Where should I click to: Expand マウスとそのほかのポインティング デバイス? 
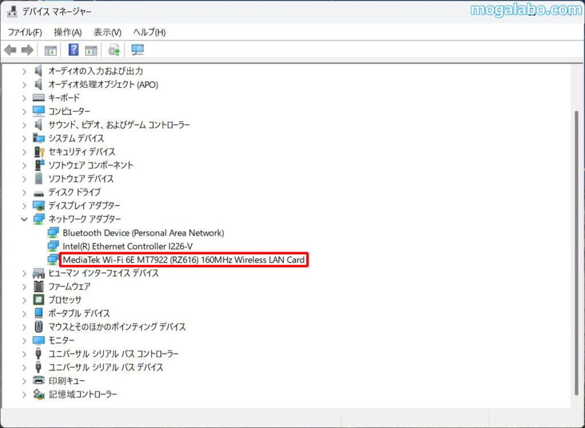(24, 327)
